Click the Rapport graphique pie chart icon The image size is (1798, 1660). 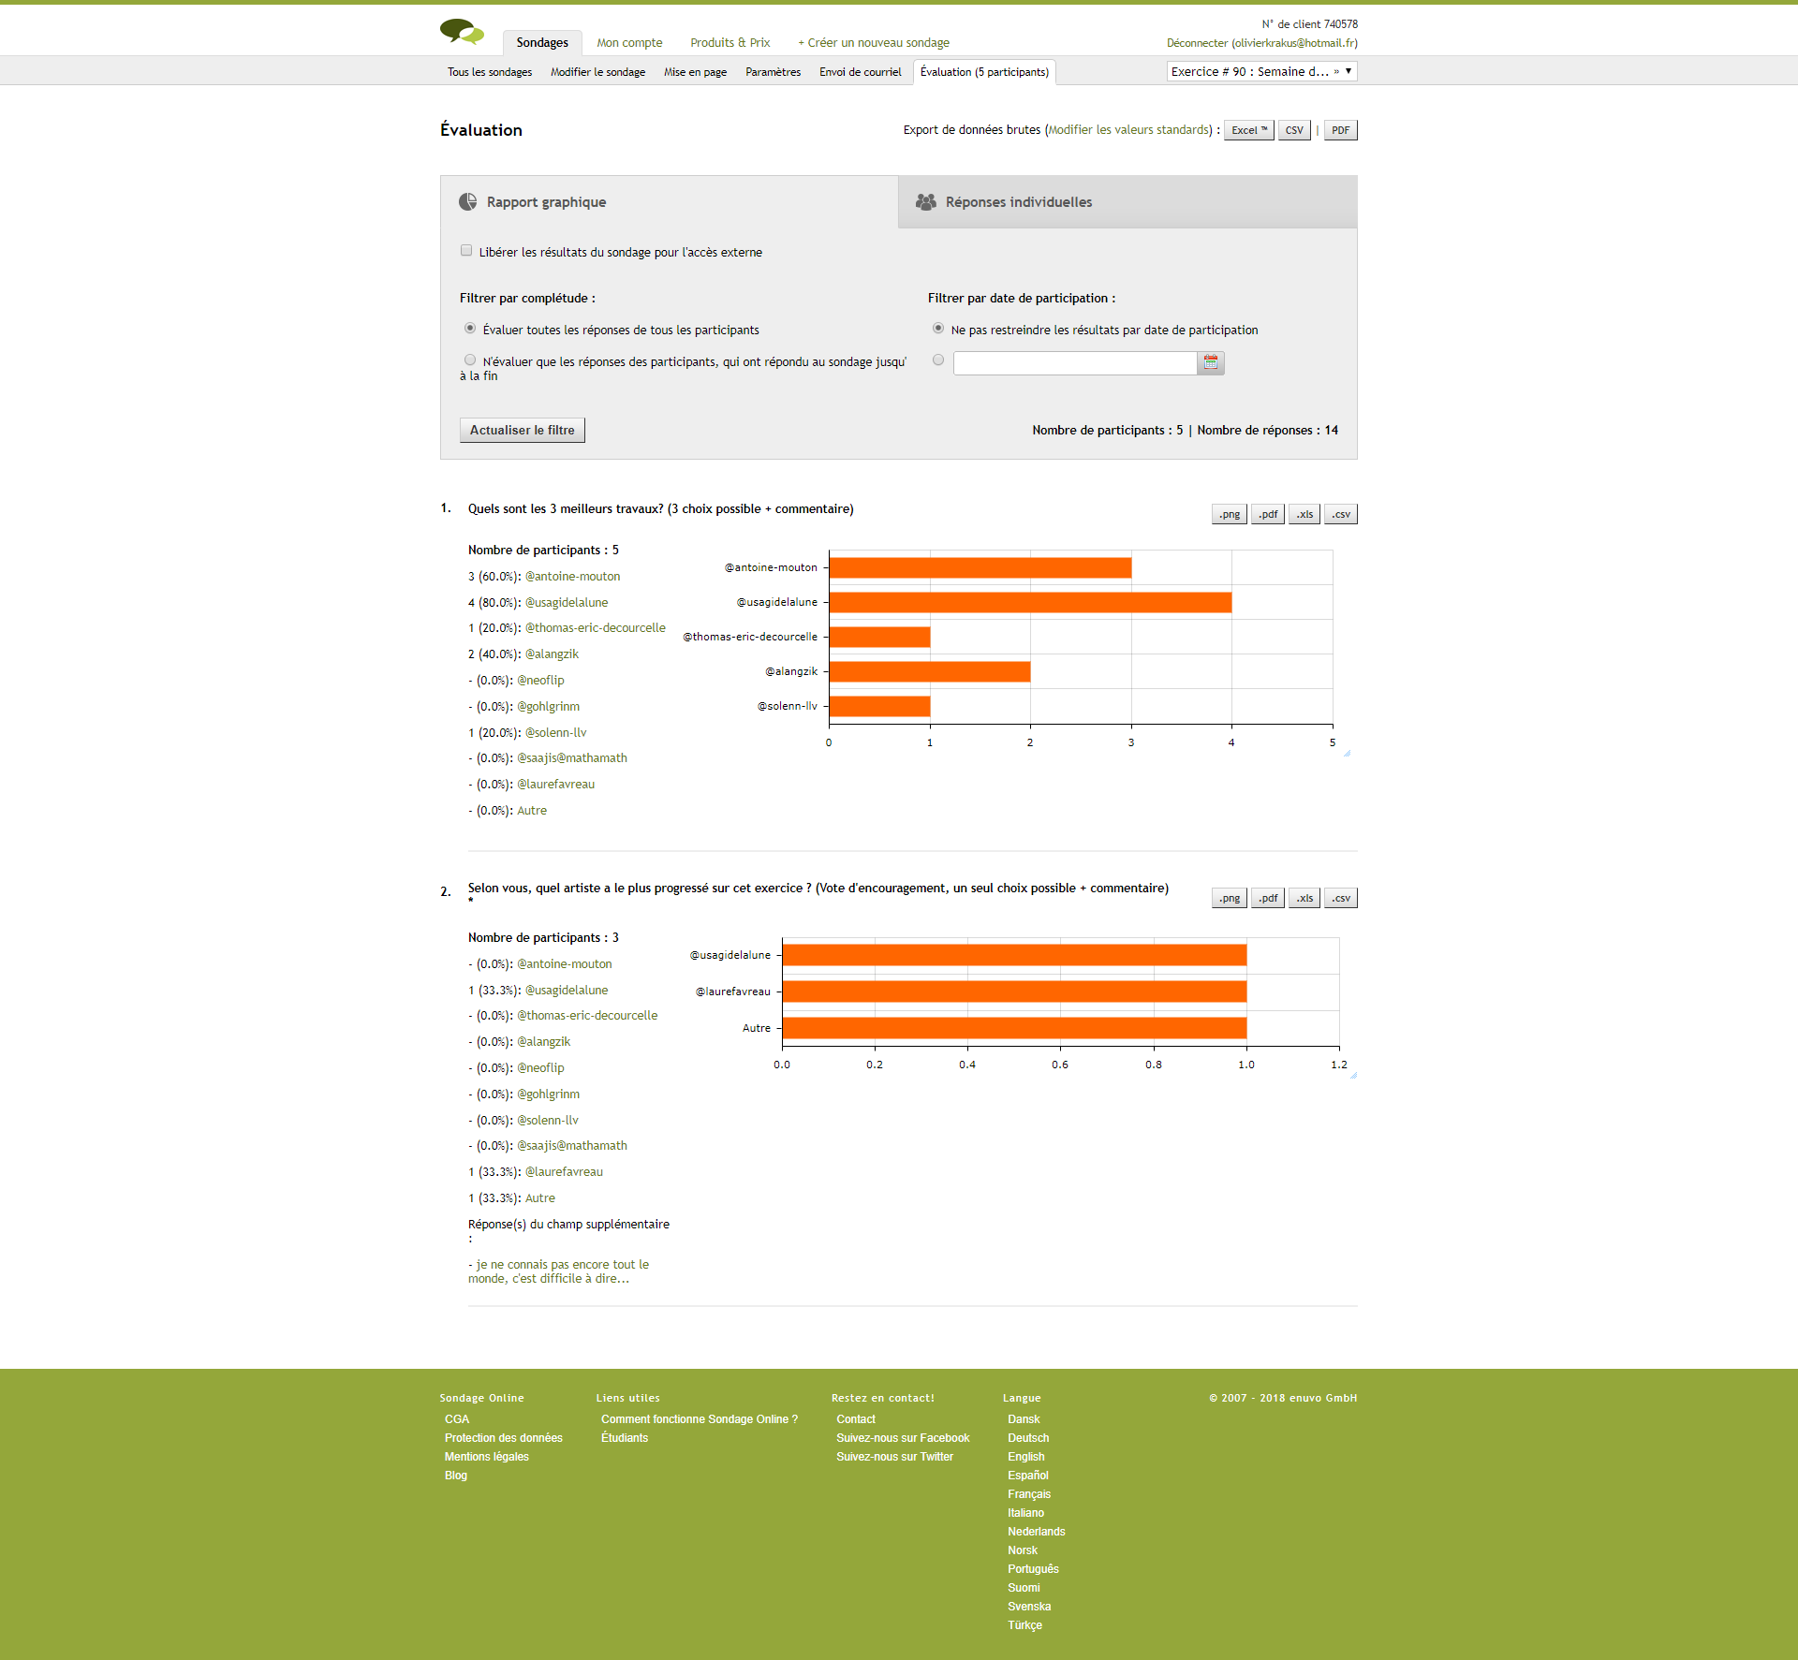pos(467,202)
